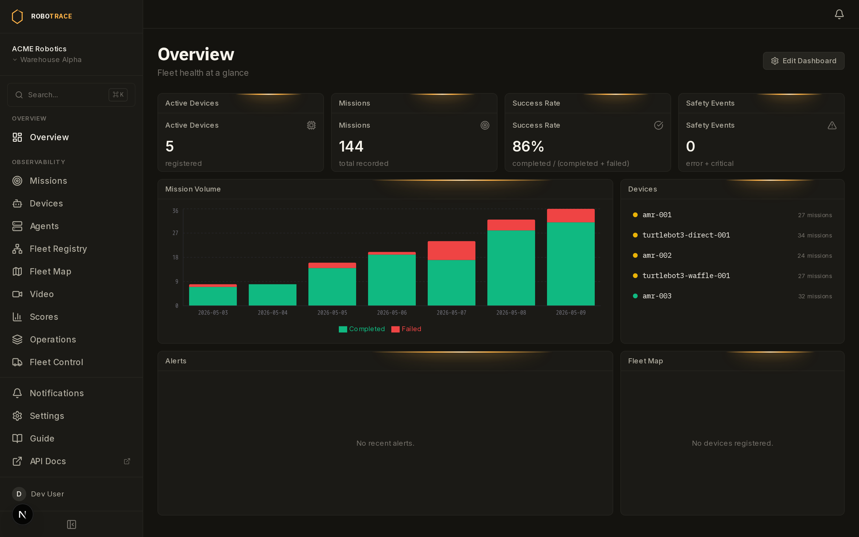Click the Overview grid icon in the sidebar
Viewport: 859px width, 537px height.
pyautogui.click(x=17, y=137)
